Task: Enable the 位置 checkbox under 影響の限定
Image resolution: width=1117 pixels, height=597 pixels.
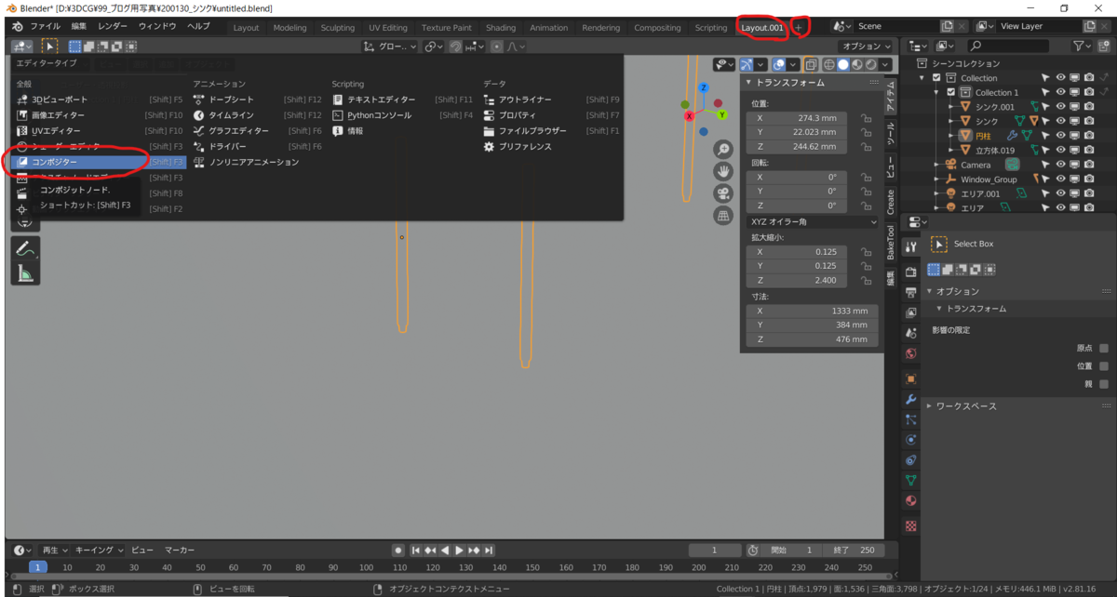Action: pos(1104,365)
